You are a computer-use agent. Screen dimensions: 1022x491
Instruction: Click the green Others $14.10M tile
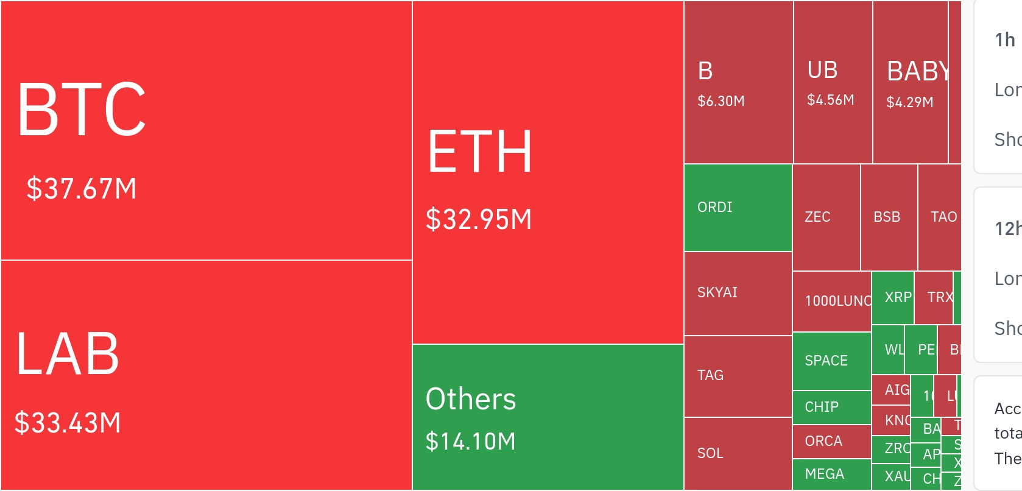pyautogui.click(x=548, y=417)
